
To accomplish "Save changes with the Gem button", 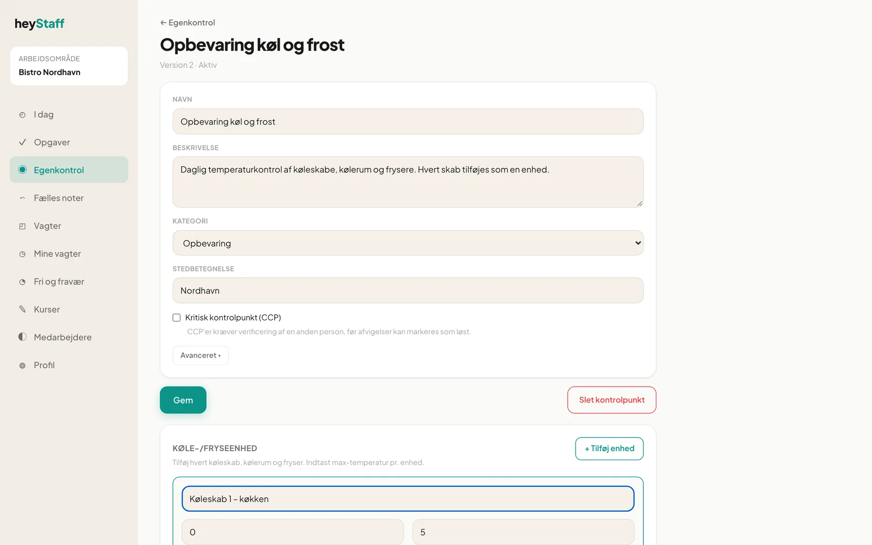I will coord(183,400).
